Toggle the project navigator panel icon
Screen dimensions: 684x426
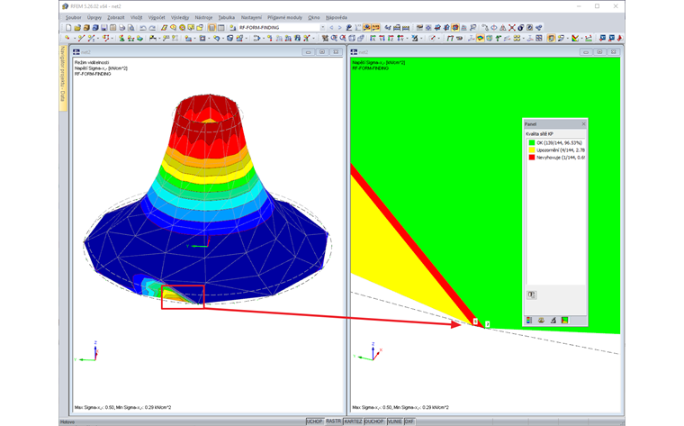coord(211,28)
